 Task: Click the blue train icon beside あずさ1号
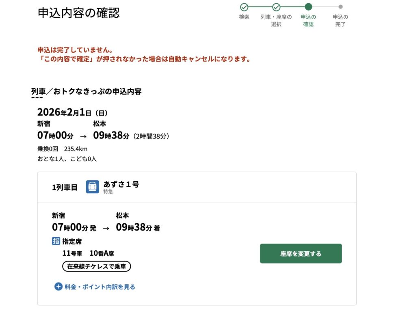pyautogui.click(x=93, y=187)
